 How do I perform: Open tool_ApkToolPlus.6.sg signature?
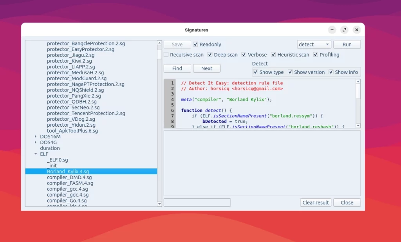coord(72,131)
